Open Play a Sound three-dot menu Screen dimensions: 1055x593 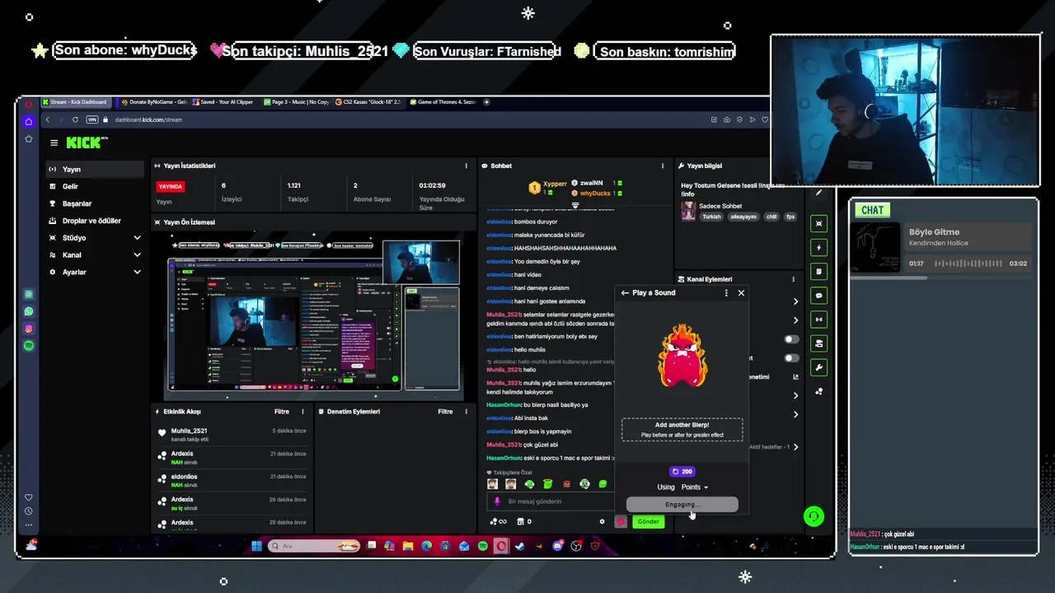726,292
